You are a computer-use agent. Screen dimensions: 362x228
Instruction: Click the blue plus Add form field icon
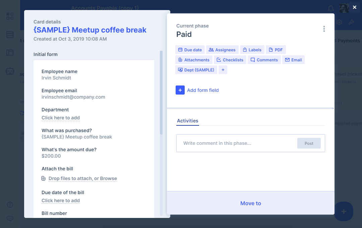pos(180,90)
